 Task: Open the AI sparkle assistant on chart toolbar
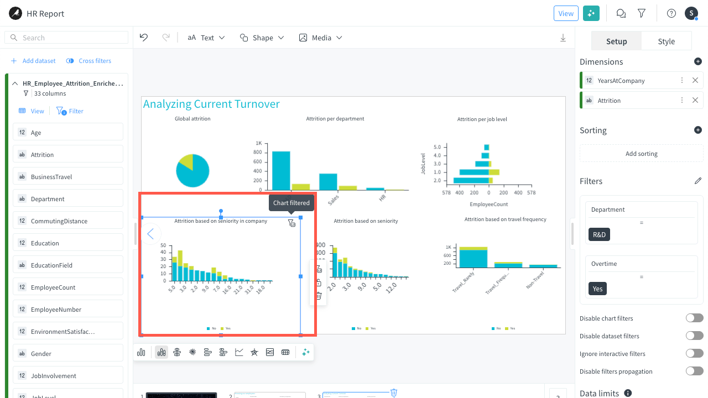point(305,352)
